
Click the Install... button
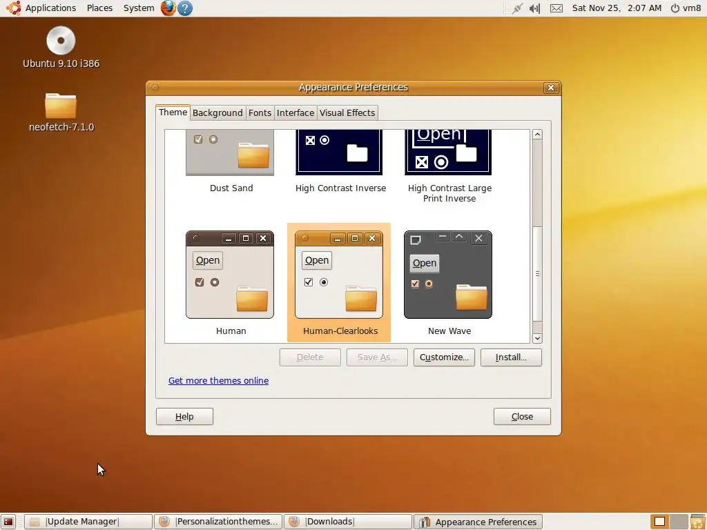point(511,357)
